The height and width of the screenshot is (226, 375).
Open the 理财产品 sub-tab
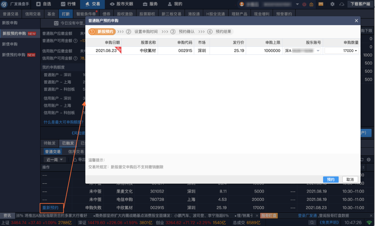(x=239, y=14)
